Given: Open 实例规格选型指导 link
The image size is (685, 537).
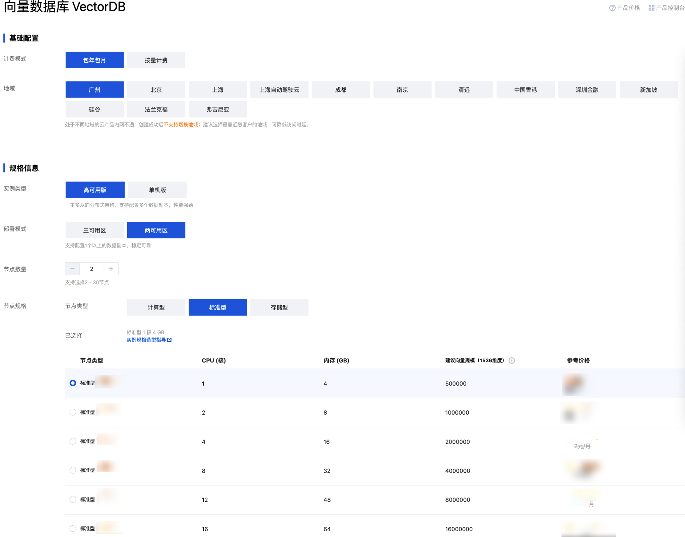Looking at the screenshot, I should click(147, 340).
